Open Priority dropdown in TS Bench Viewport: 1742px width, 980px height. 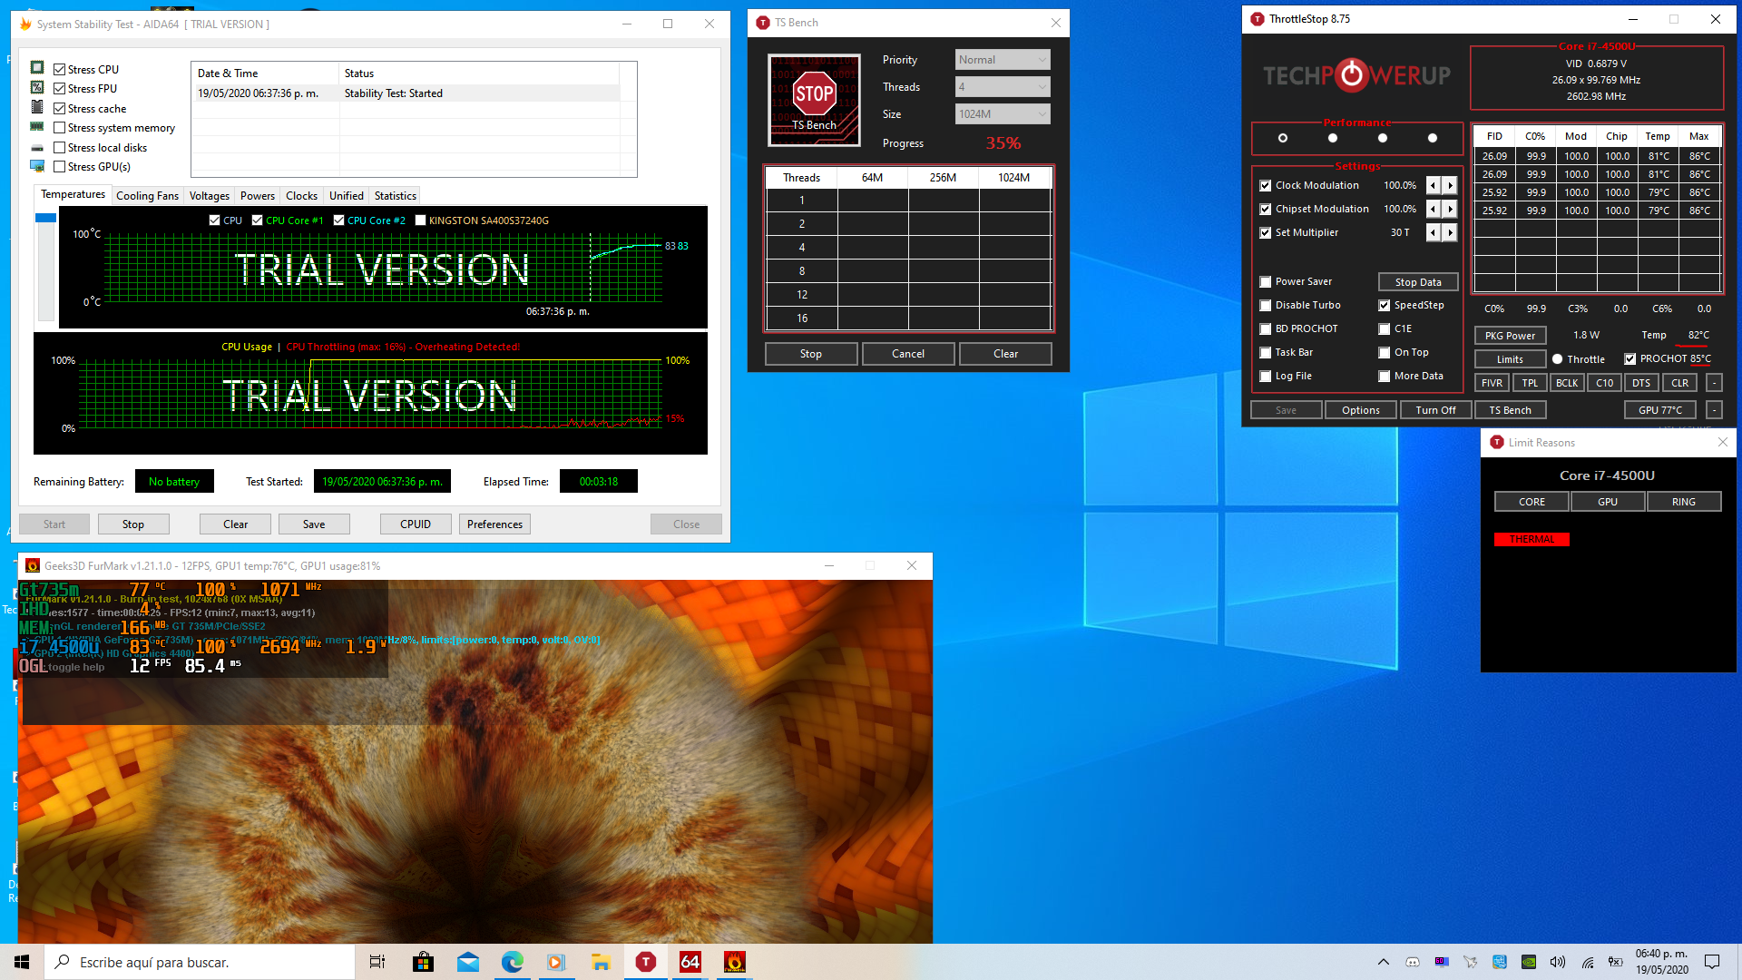[1003, 60]
